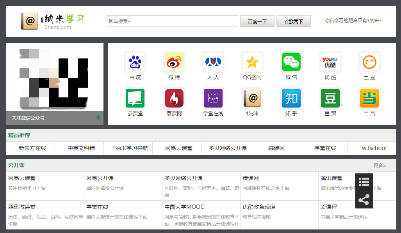Click the 网络课程在线分享平台 description

[266, 188]
